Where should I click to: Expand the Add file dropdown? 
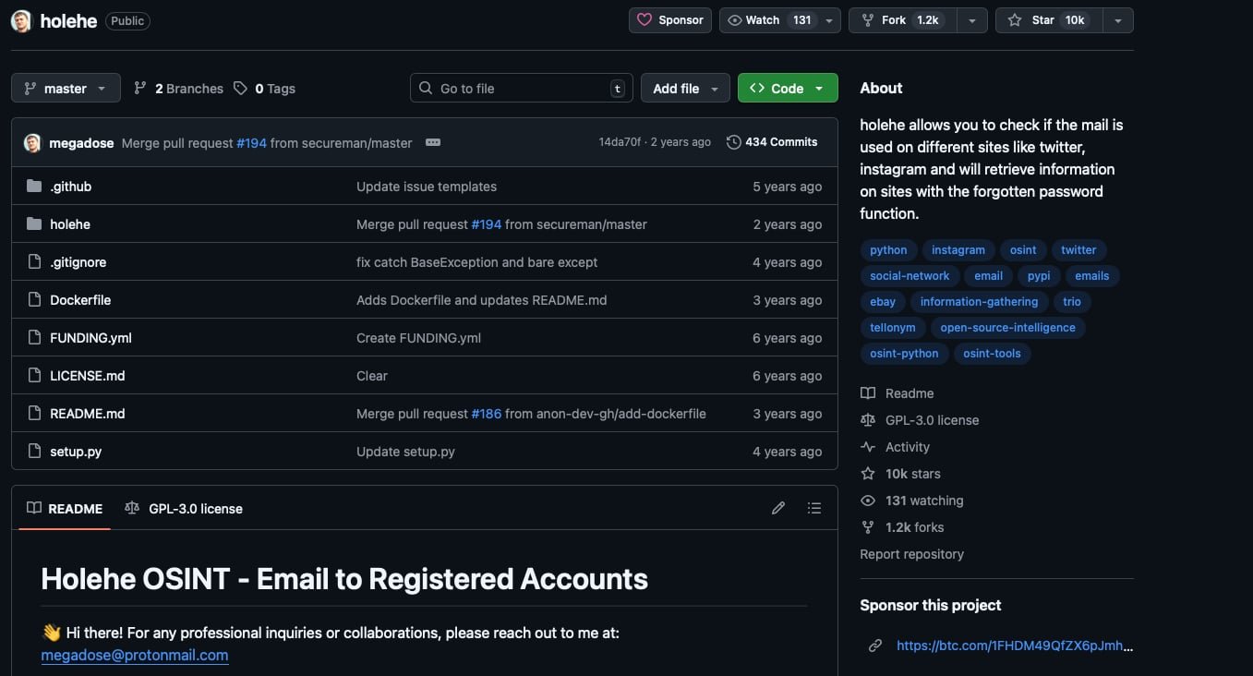pyautogui.click(x=685, y=89)
